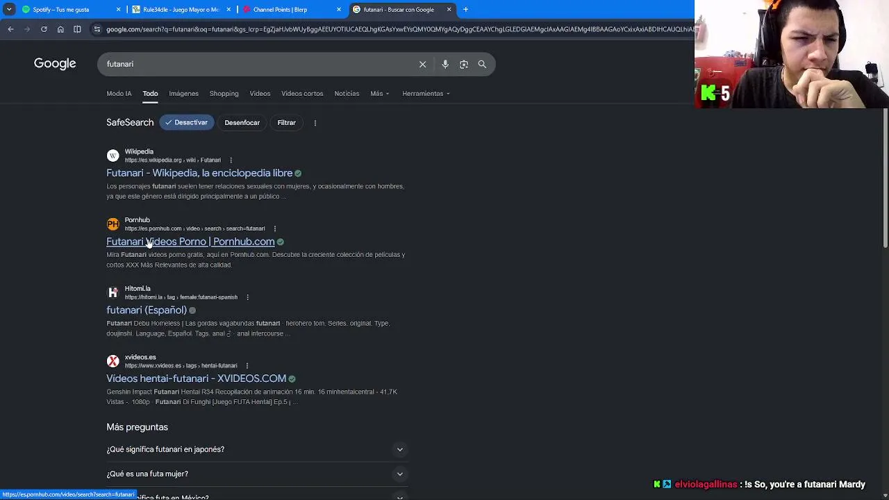Close the Buscar con Google tab
The image size is (889, 500).
(x=449, y=10)
